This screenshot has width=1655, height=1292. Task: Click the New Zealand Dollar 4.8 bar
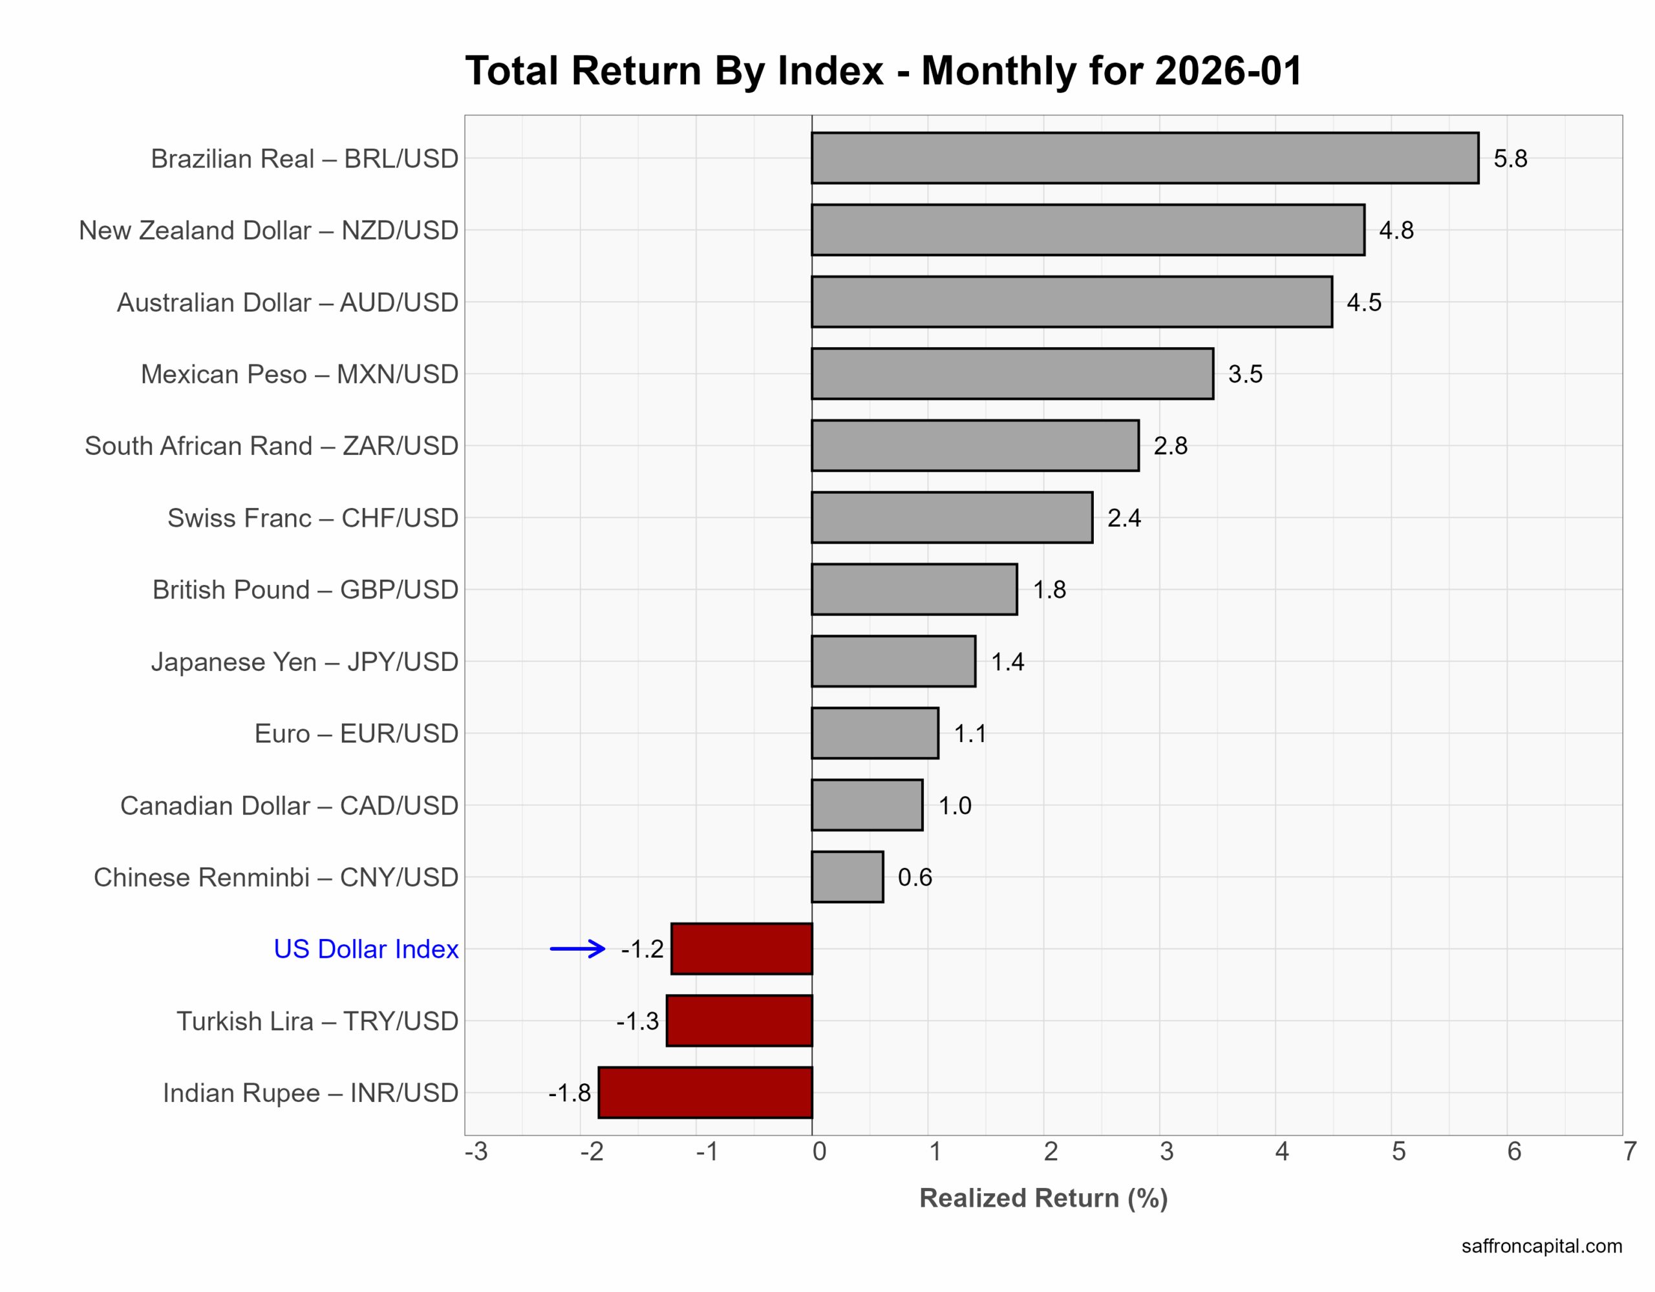click(x=1087, y=229)
